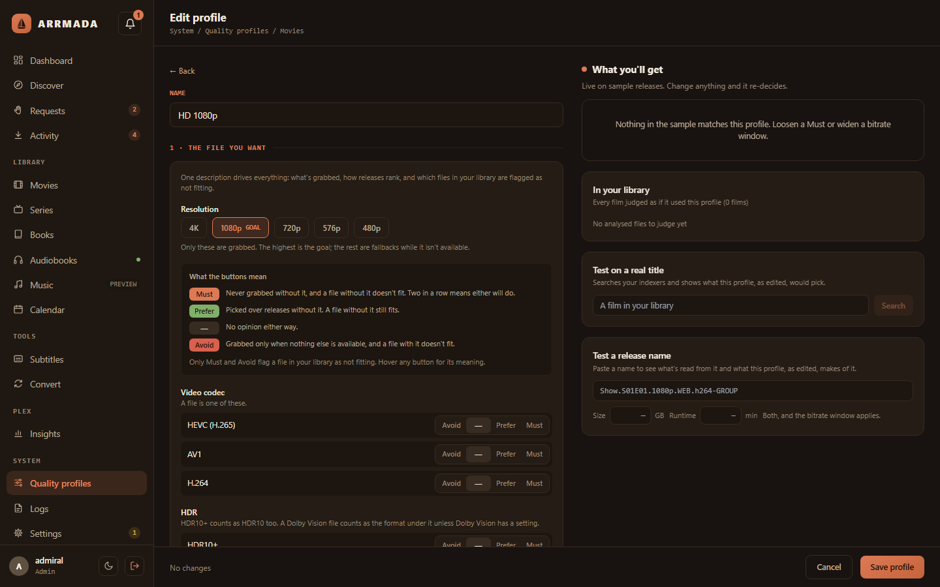Click the Music note icon
This screenshot has height=587, width=940.
click(18, 284)
